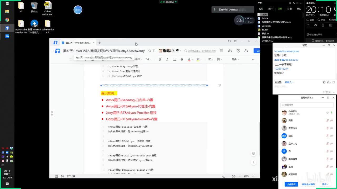Switch to 其它 tab in file panel

tap(299, 9)
